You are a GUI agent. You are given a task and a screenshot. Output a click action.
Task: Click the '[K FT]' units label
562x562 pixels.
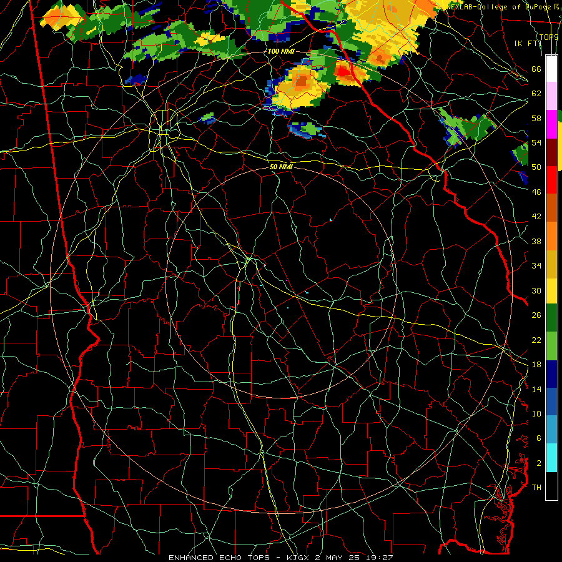pyautogui.click(x=528, y=43)
